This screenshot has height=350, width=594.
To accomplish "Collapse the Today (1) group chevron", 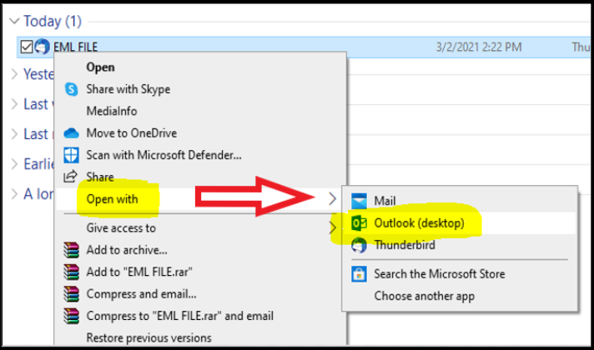I will (x=14, y=21).
